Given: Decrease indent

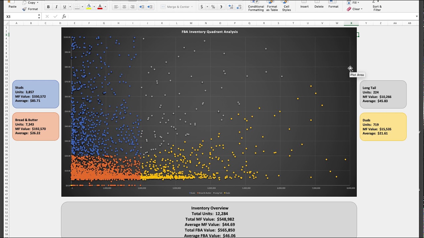Looking at the screenshot, I should point(142,7).
